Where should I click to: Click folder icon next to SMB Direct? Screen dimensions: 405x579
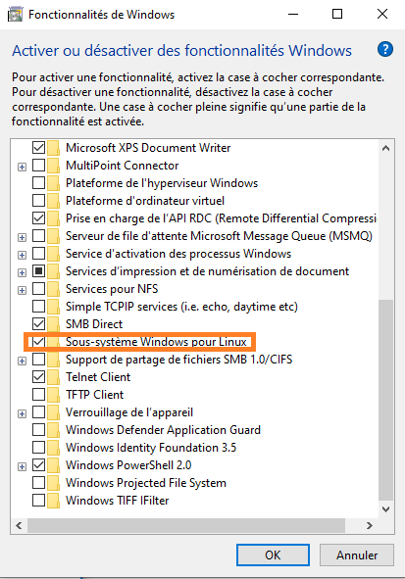pos(53,324)
